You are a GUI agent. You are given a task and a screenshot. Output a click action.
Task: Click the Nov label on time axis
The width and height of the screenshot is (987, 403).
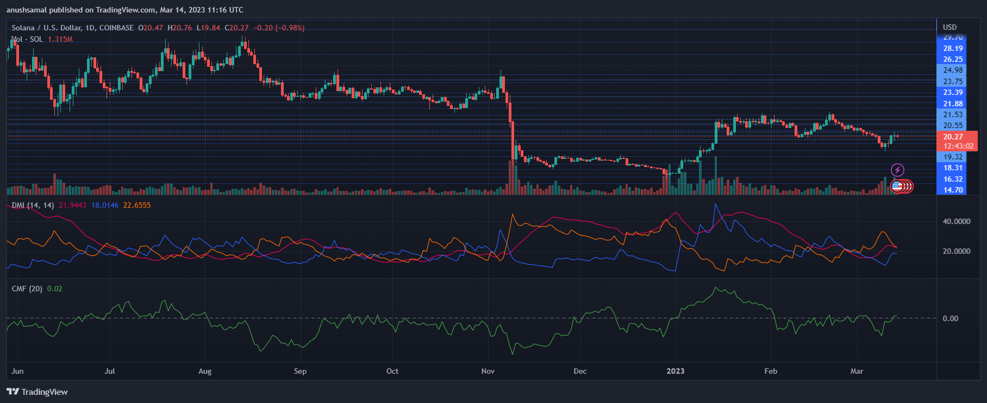click(488, 371)
